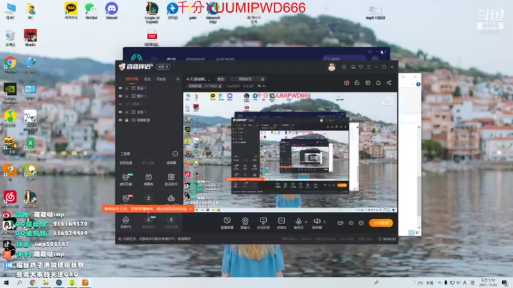Open the virtual avatar tool with NEW badge
The width and height of the screenshot is (513, 288).
[126, 179]
